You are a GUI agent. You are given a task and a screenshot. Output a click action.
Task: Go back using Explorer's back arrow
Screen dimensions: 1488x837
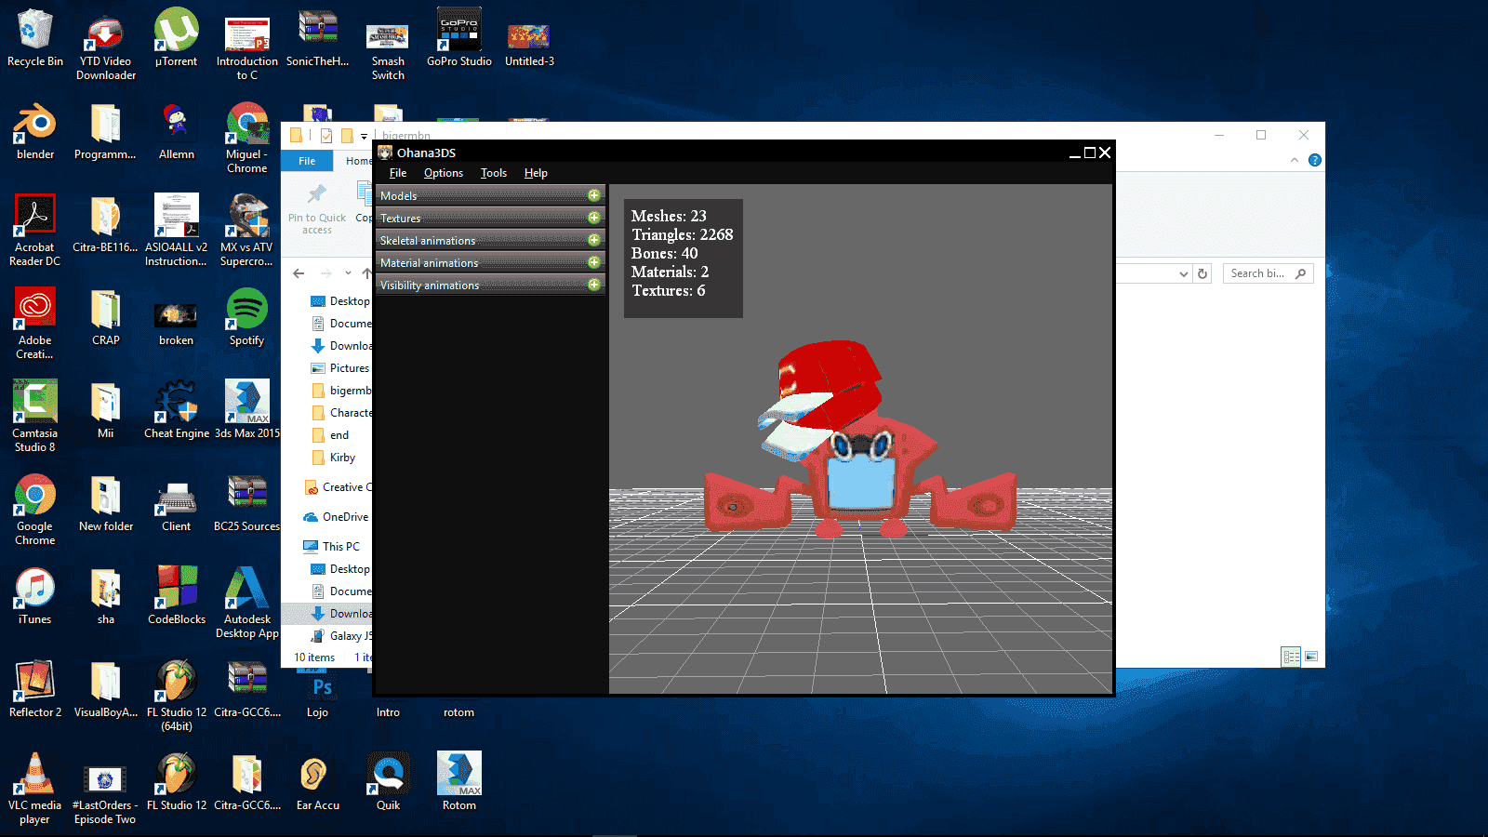[299, 273]
